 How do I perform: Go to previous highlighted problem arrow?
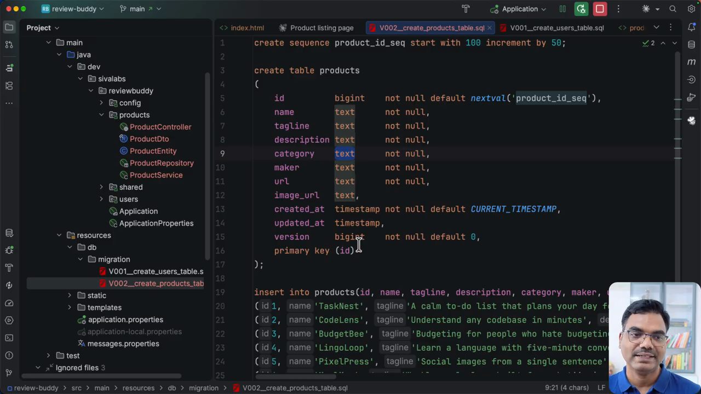point(663,43)
